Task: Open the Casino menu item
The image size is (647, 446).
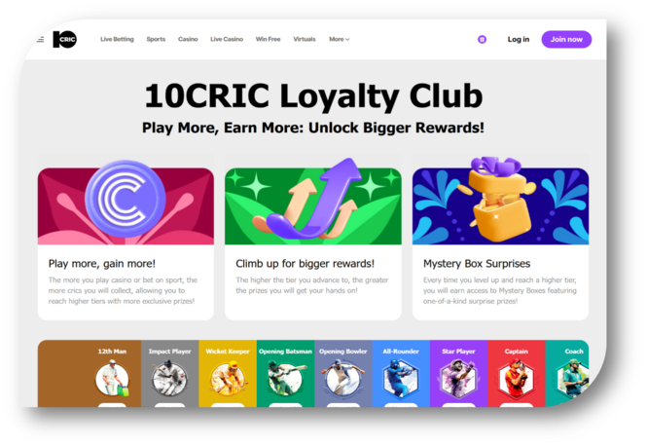Action: (188, 39)
